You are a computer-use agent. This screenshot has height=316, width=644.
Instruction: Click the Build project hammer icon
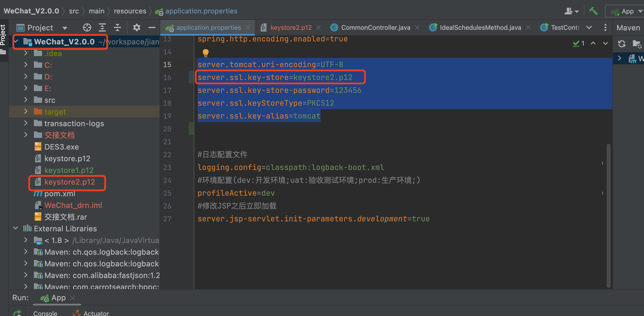(x=593, y=11)
